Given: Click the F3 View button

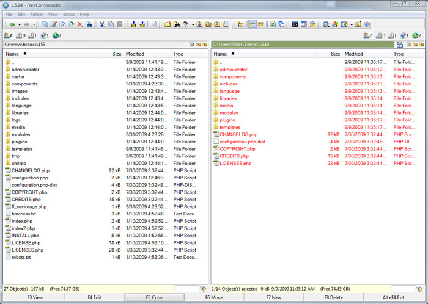Looking at the screenshot, I should [35, 297].
